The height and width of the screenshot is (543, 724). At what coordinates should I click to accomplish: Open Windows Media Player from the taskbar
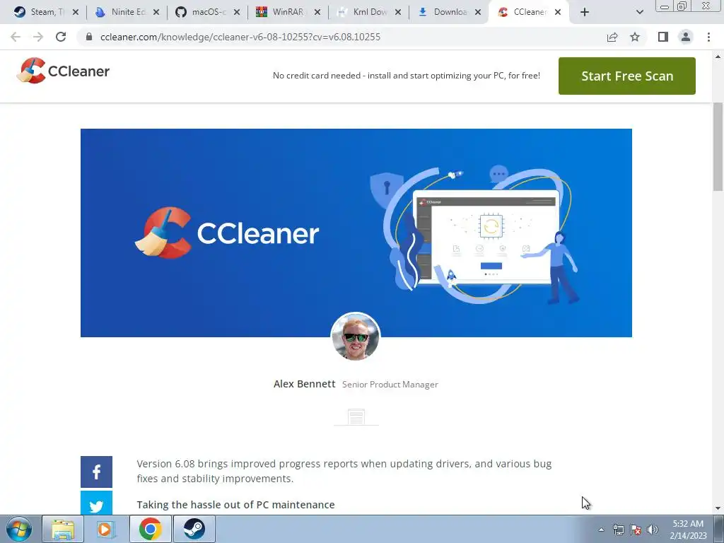(106, 529)
